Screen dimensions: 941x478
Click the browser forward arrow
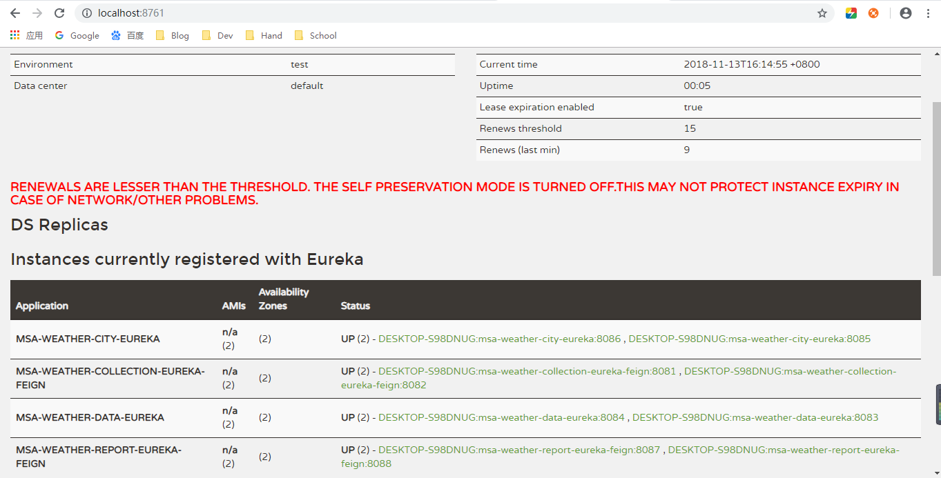coord(37,13)
